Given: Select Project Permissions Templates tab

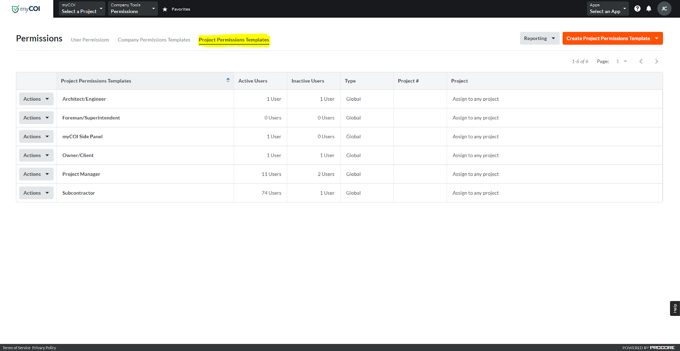Looking at the screenshot, I should [234, 40].
